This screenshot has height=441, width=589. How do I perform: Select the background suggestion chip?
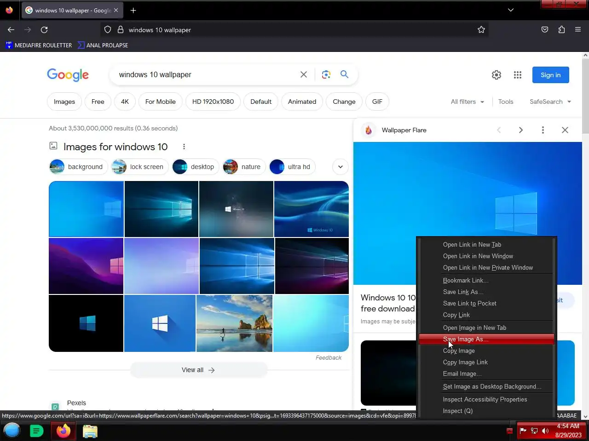pyautogui.click(x=77, y=167)
